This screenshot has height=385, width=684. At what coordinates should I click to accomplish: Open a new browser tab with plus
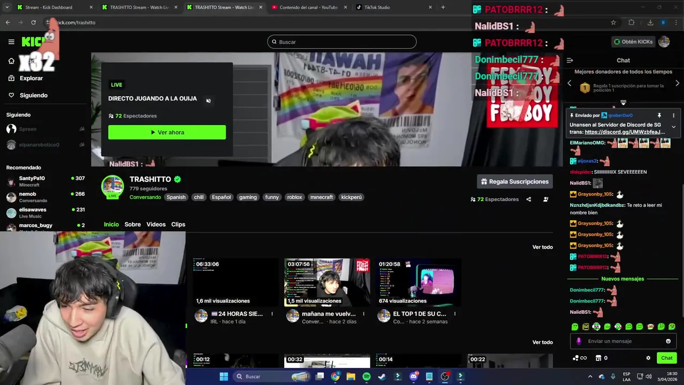(443, 7)
